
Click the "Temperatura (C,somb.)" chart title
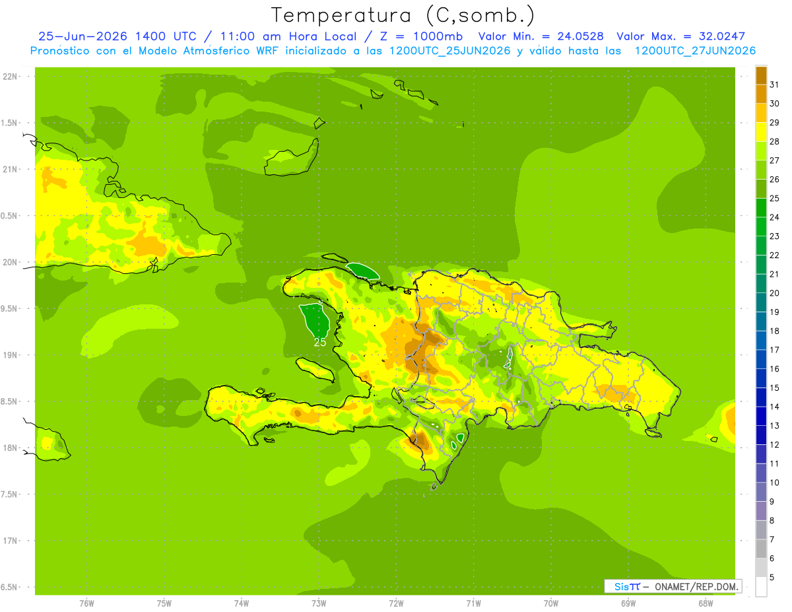coord(403,15)
